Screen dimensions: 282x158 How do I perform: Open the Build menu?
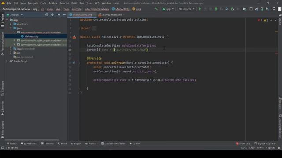[74, 3]
